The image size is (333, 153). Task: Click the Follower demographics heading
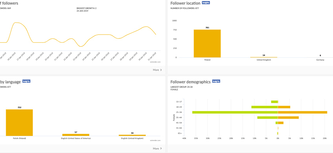190,82
